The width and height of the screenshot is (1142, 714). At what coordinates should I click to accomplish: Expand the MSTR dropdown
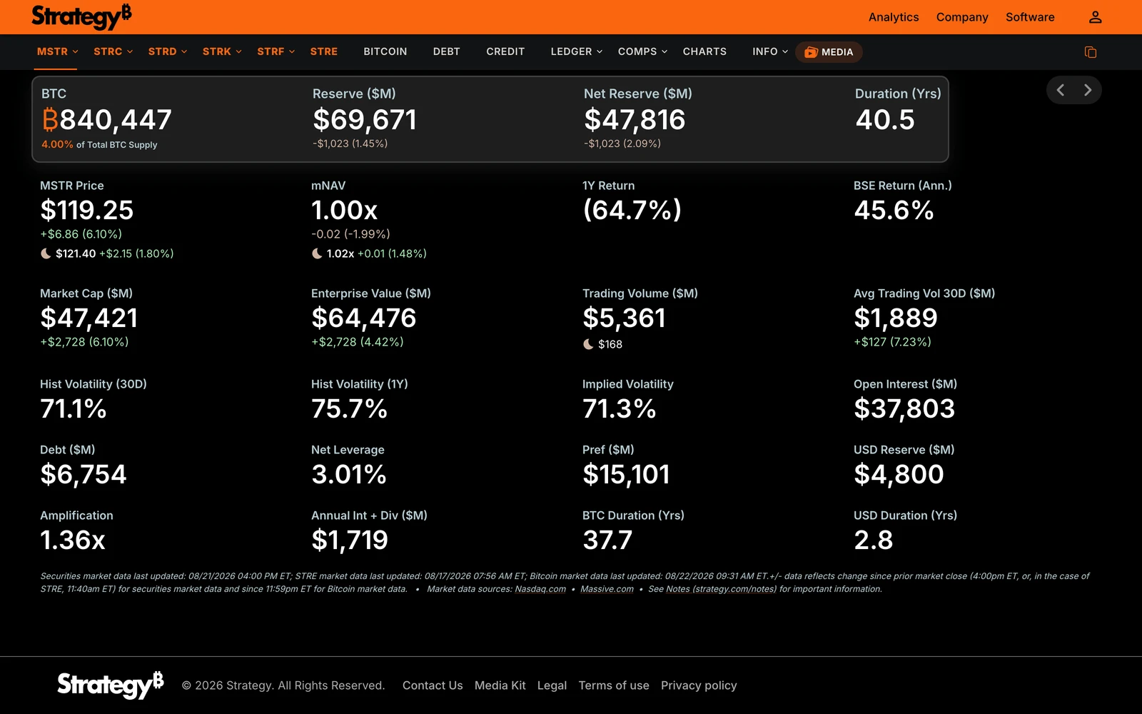click(x=58, y=52)
